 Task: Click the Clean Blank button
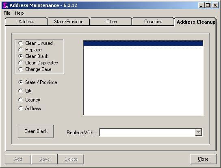36,131
